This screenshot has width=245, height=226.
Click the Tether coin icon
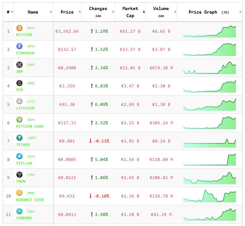[x=19, y=138]
